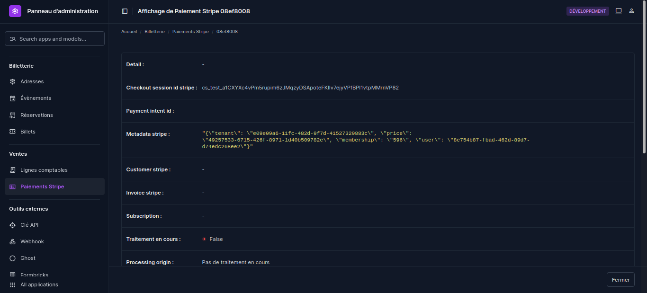Select Paiements Stripe menu item

point(54,186)
